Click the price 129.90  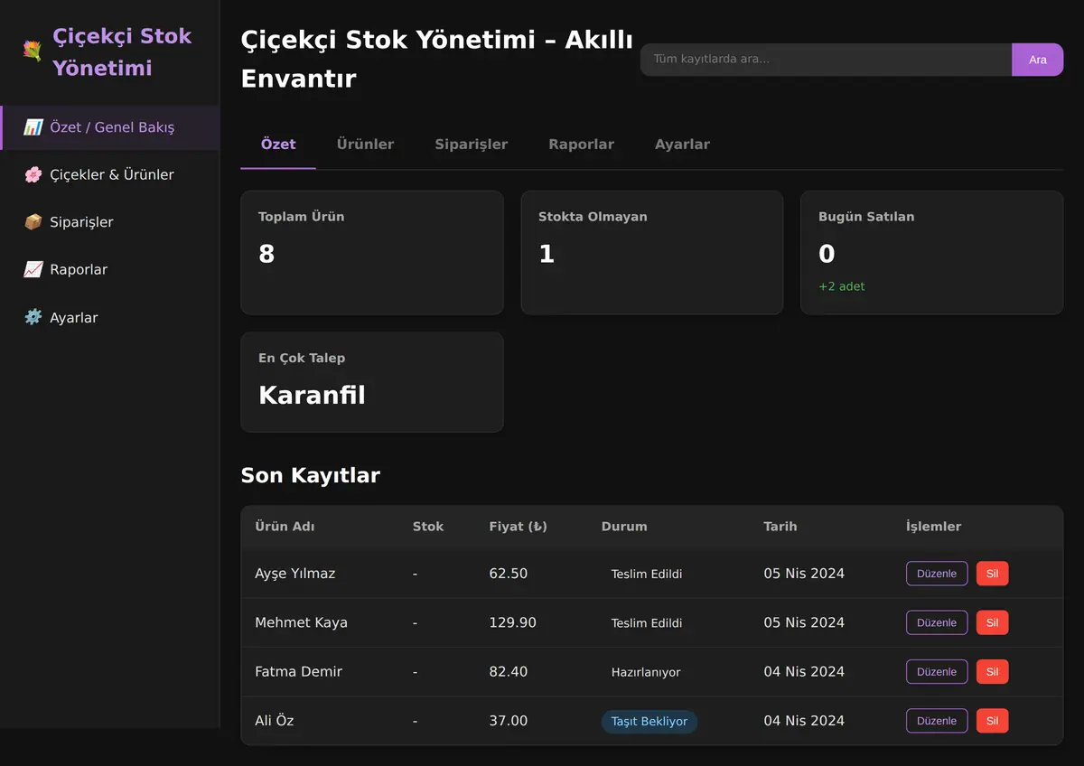(512, 622)
